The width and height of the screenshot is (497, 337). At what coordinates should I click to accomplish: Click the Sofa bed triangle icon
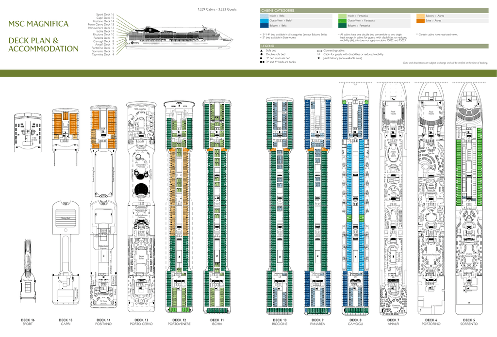click(x=262, y=51)
